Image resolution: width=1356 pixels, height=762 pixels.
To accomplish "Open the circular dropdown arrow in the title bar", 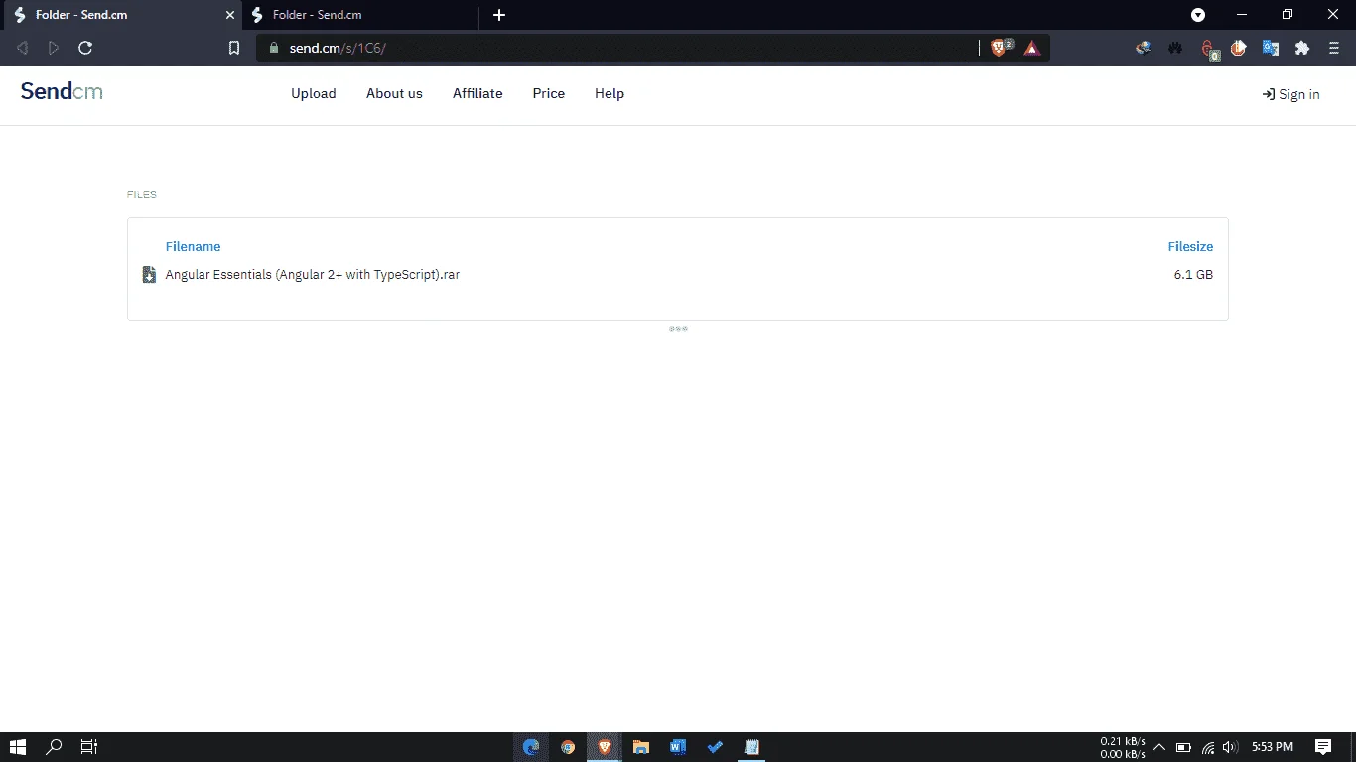I will (1198, 15).
